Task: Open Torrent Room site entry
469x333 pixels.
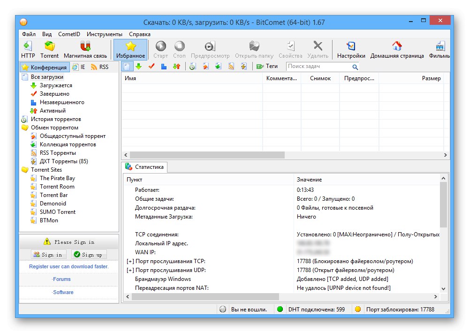Action: [57, 187]
